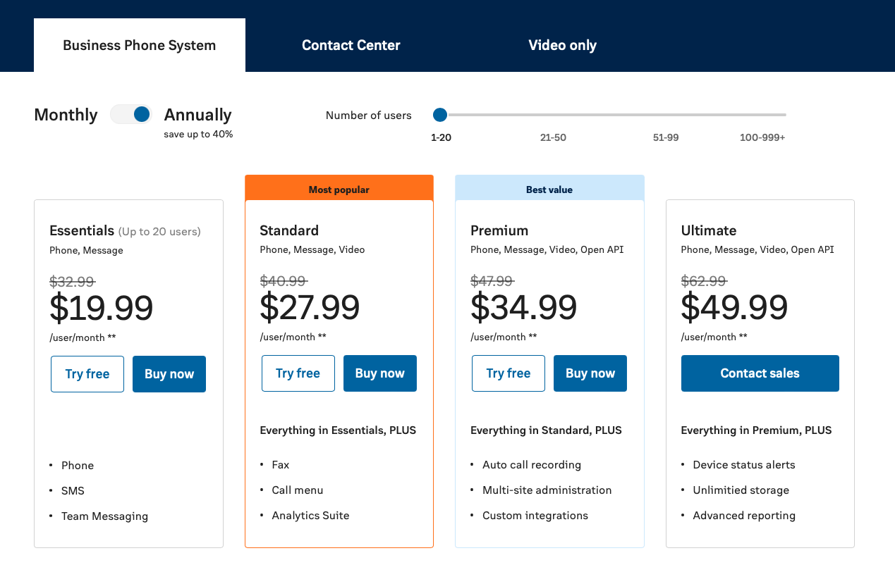Open the Video only pricing tab

562,45
